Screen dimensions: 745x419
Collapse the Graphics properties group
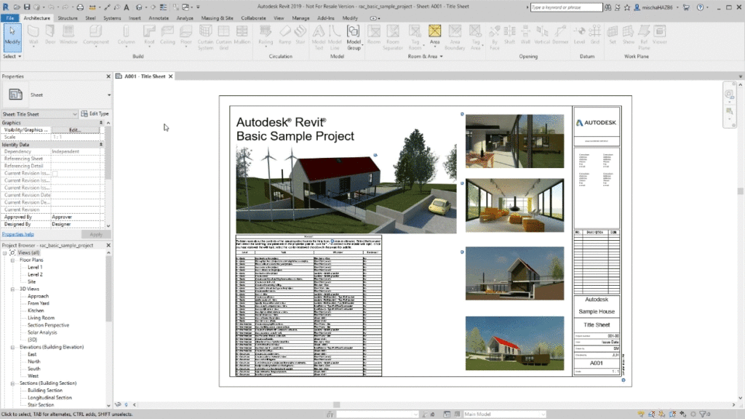100,122
